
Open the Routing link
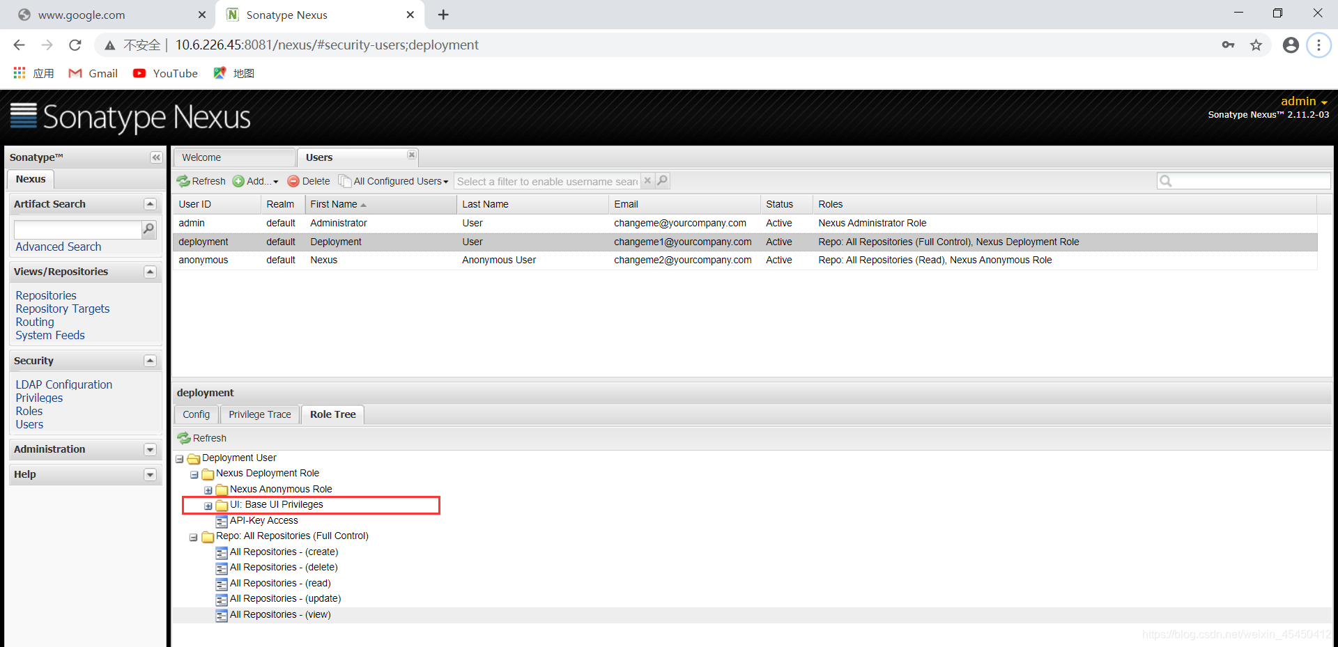[35, 322]
